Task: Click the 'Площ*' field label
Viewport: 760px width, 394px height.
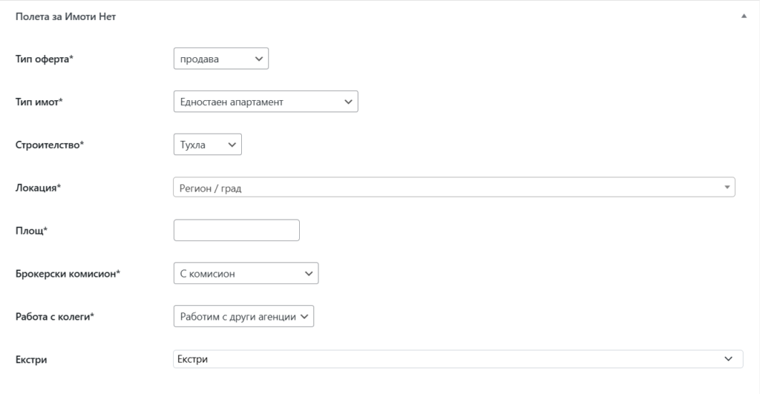Action: pos(31,231)
